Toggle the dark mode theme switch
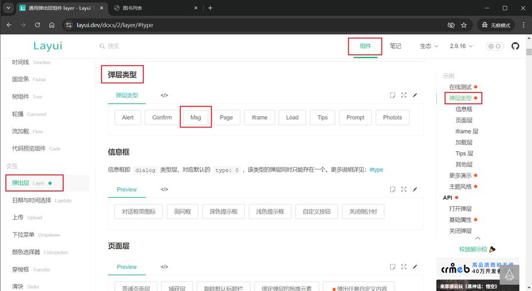The image size is (532, 291). pyautogui.click(x=495, y=46)
